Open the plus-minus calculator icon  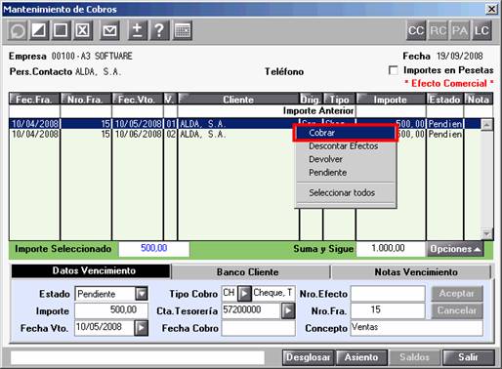(138, 30)
